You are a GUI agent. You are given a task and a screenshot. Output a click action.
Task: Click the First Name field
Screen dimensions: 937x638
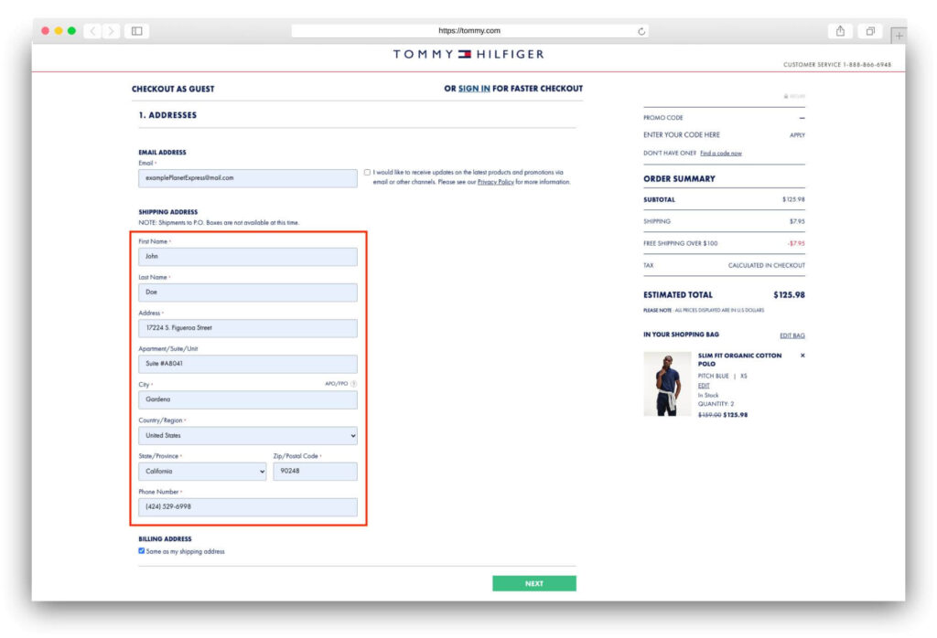248,257
